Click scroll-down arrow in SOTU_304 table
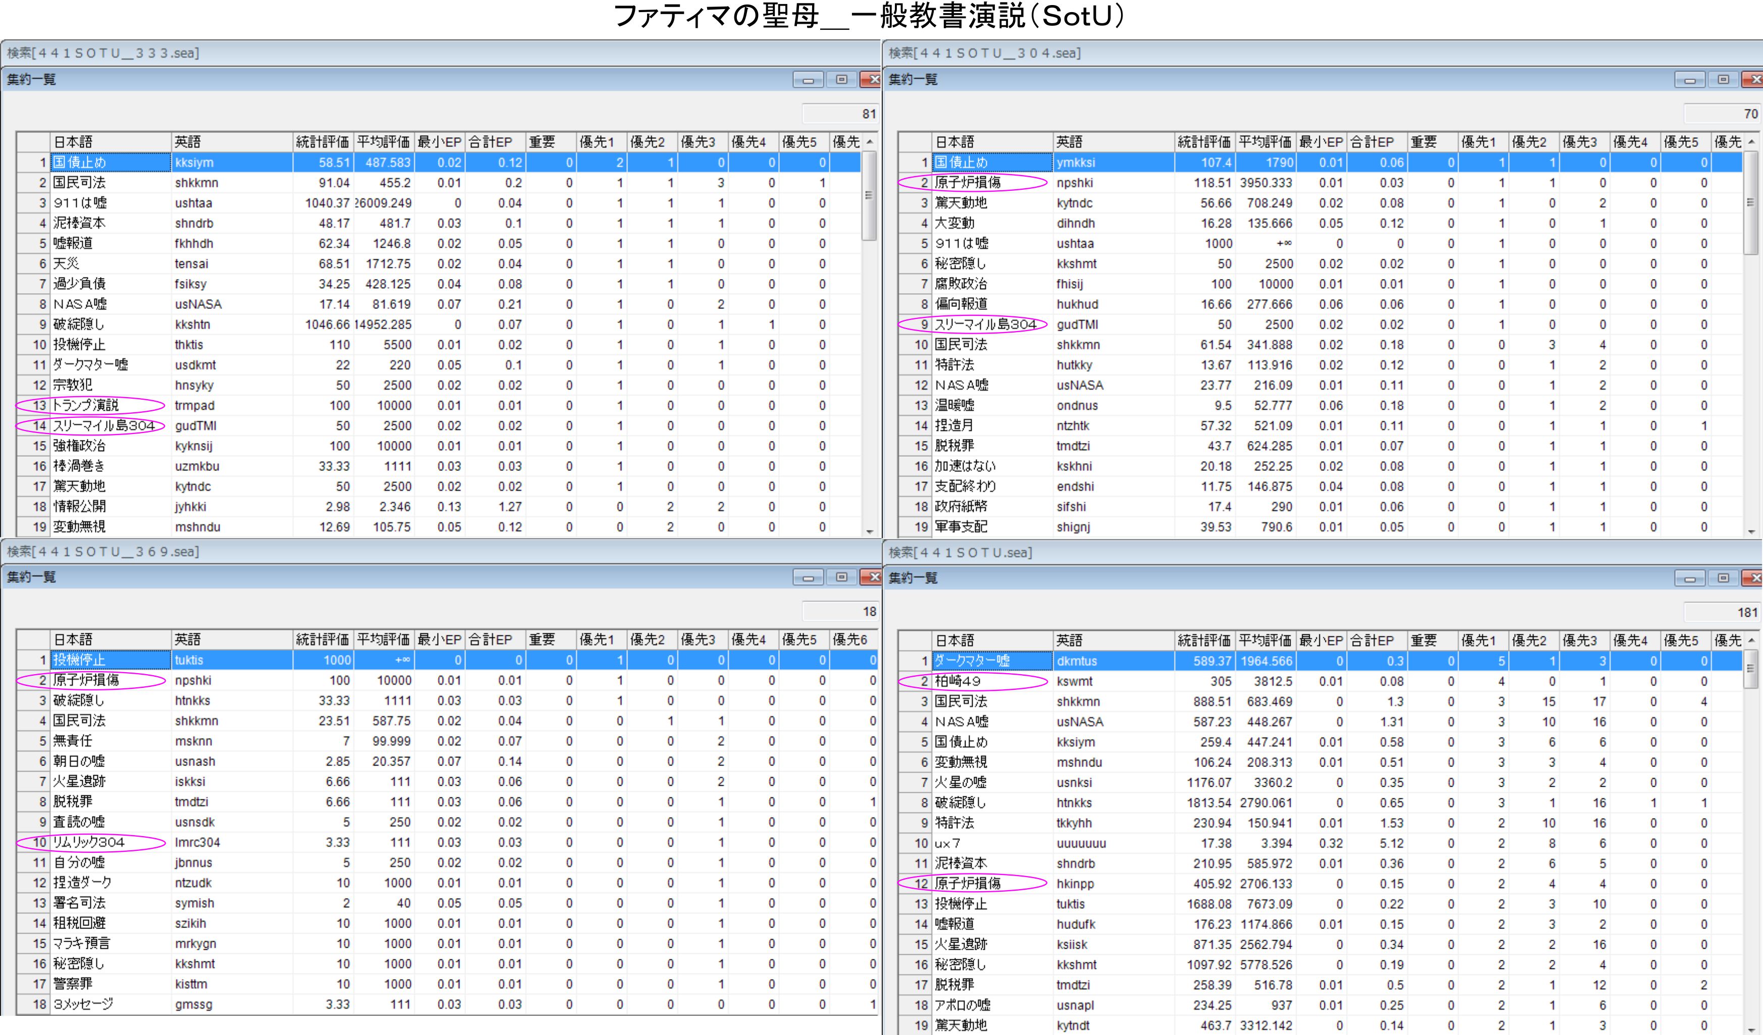The height and width of the screenshot is (1035, 1763). [x=1751, y=531]
